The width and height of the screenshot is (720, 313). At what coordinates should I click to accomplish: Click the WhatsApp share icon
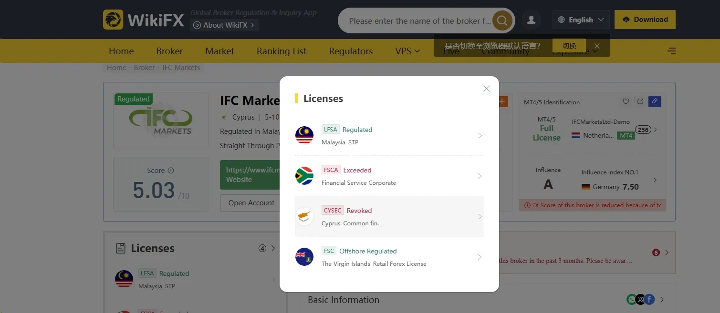point(632,300)
